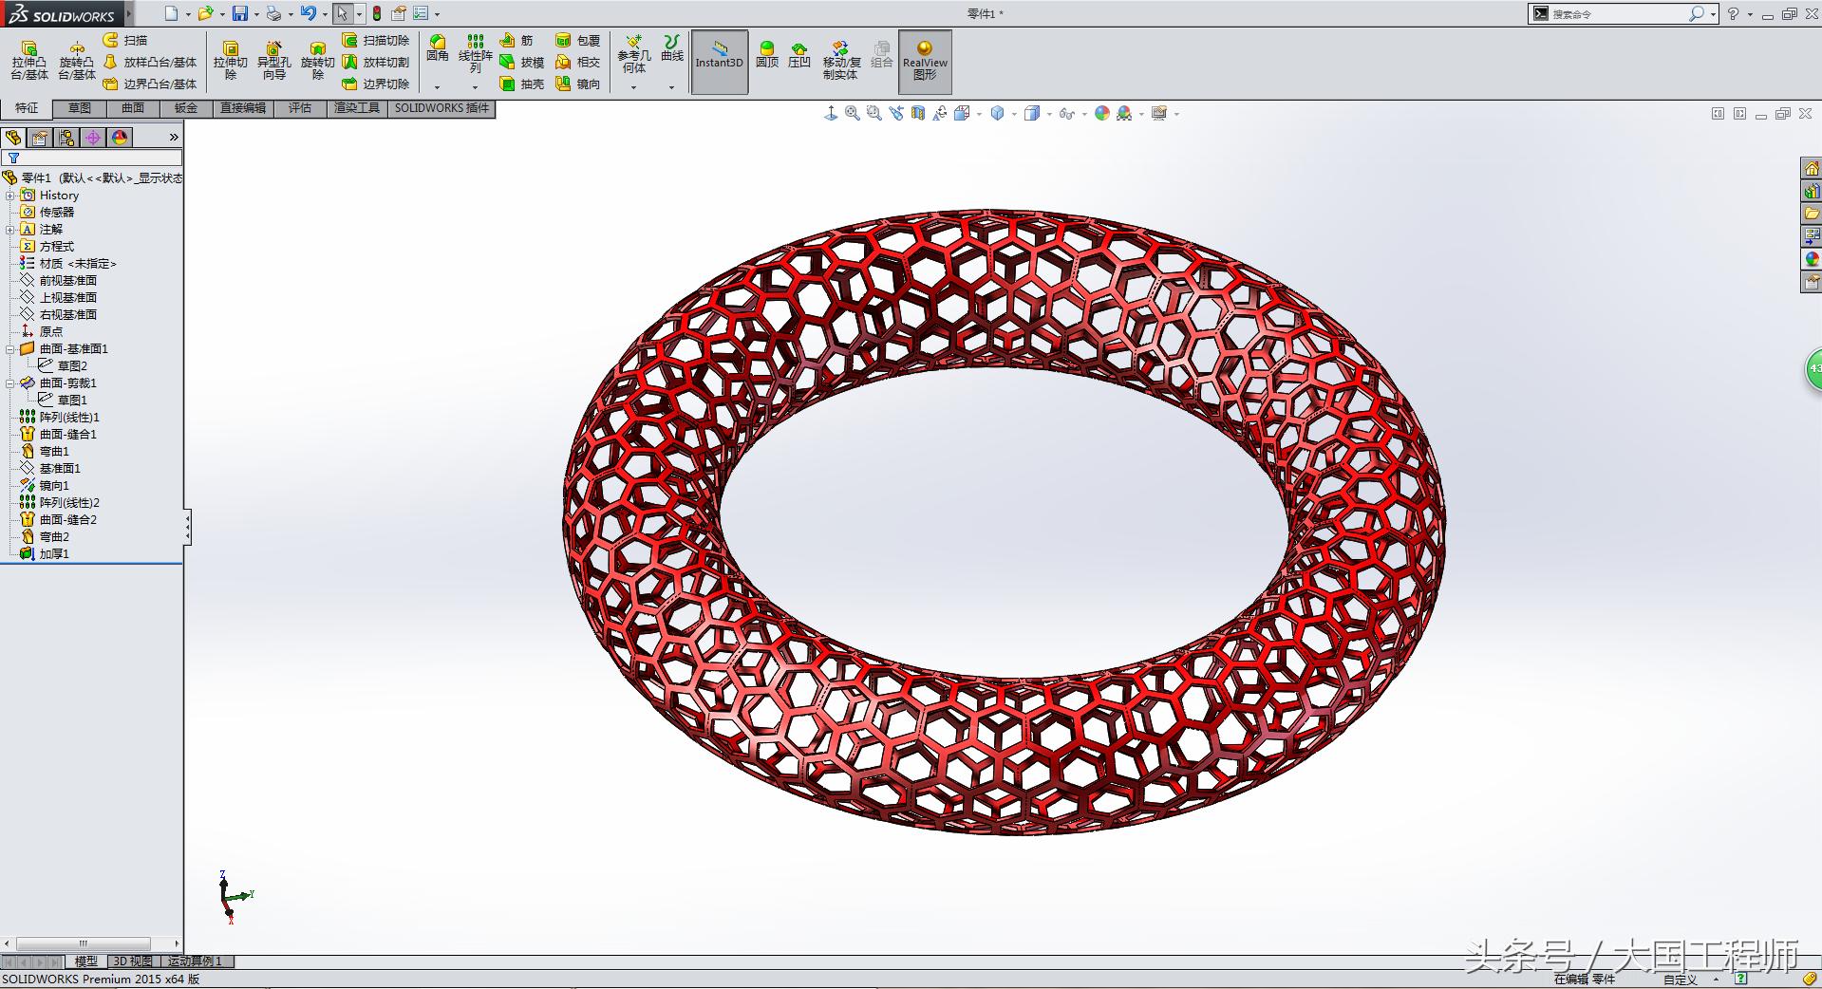
Task: Toggle RealView 图形 rendering
Action: click(x=923, y=61)
